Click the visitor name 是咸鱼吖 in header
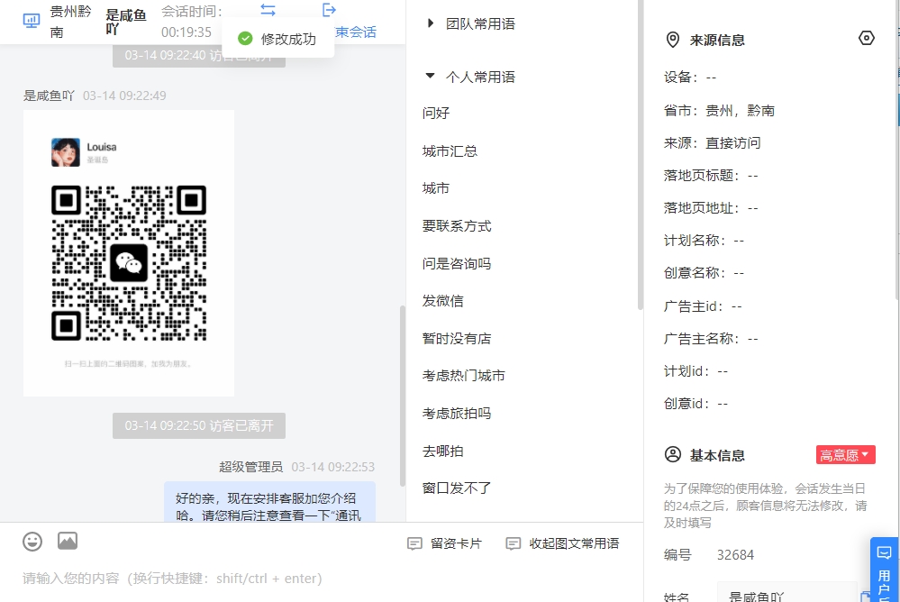The image size is (900, 602). [x=126, y=22]
